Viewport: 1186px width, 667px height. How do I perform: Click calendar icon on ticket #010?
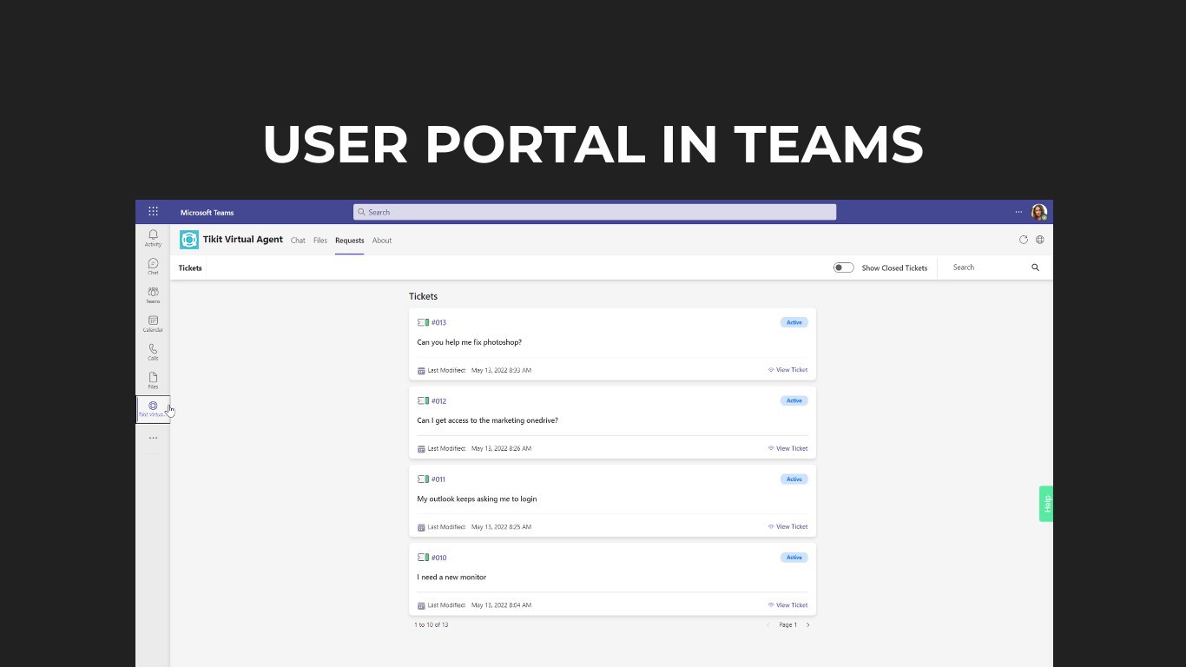click(421, 605)
